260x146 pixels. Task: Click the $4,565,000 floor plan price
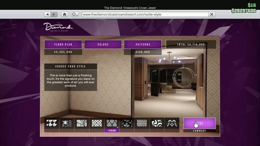tap(63, 52)
